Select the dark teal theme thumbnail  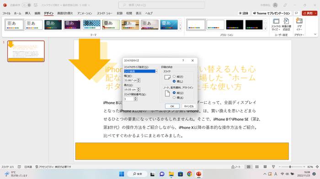pos(53,25)
